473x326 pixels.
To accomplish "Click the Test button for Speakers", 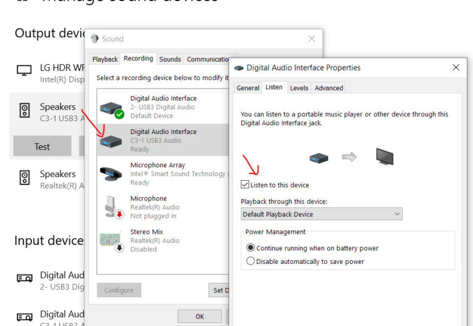I will coord(42,147).
